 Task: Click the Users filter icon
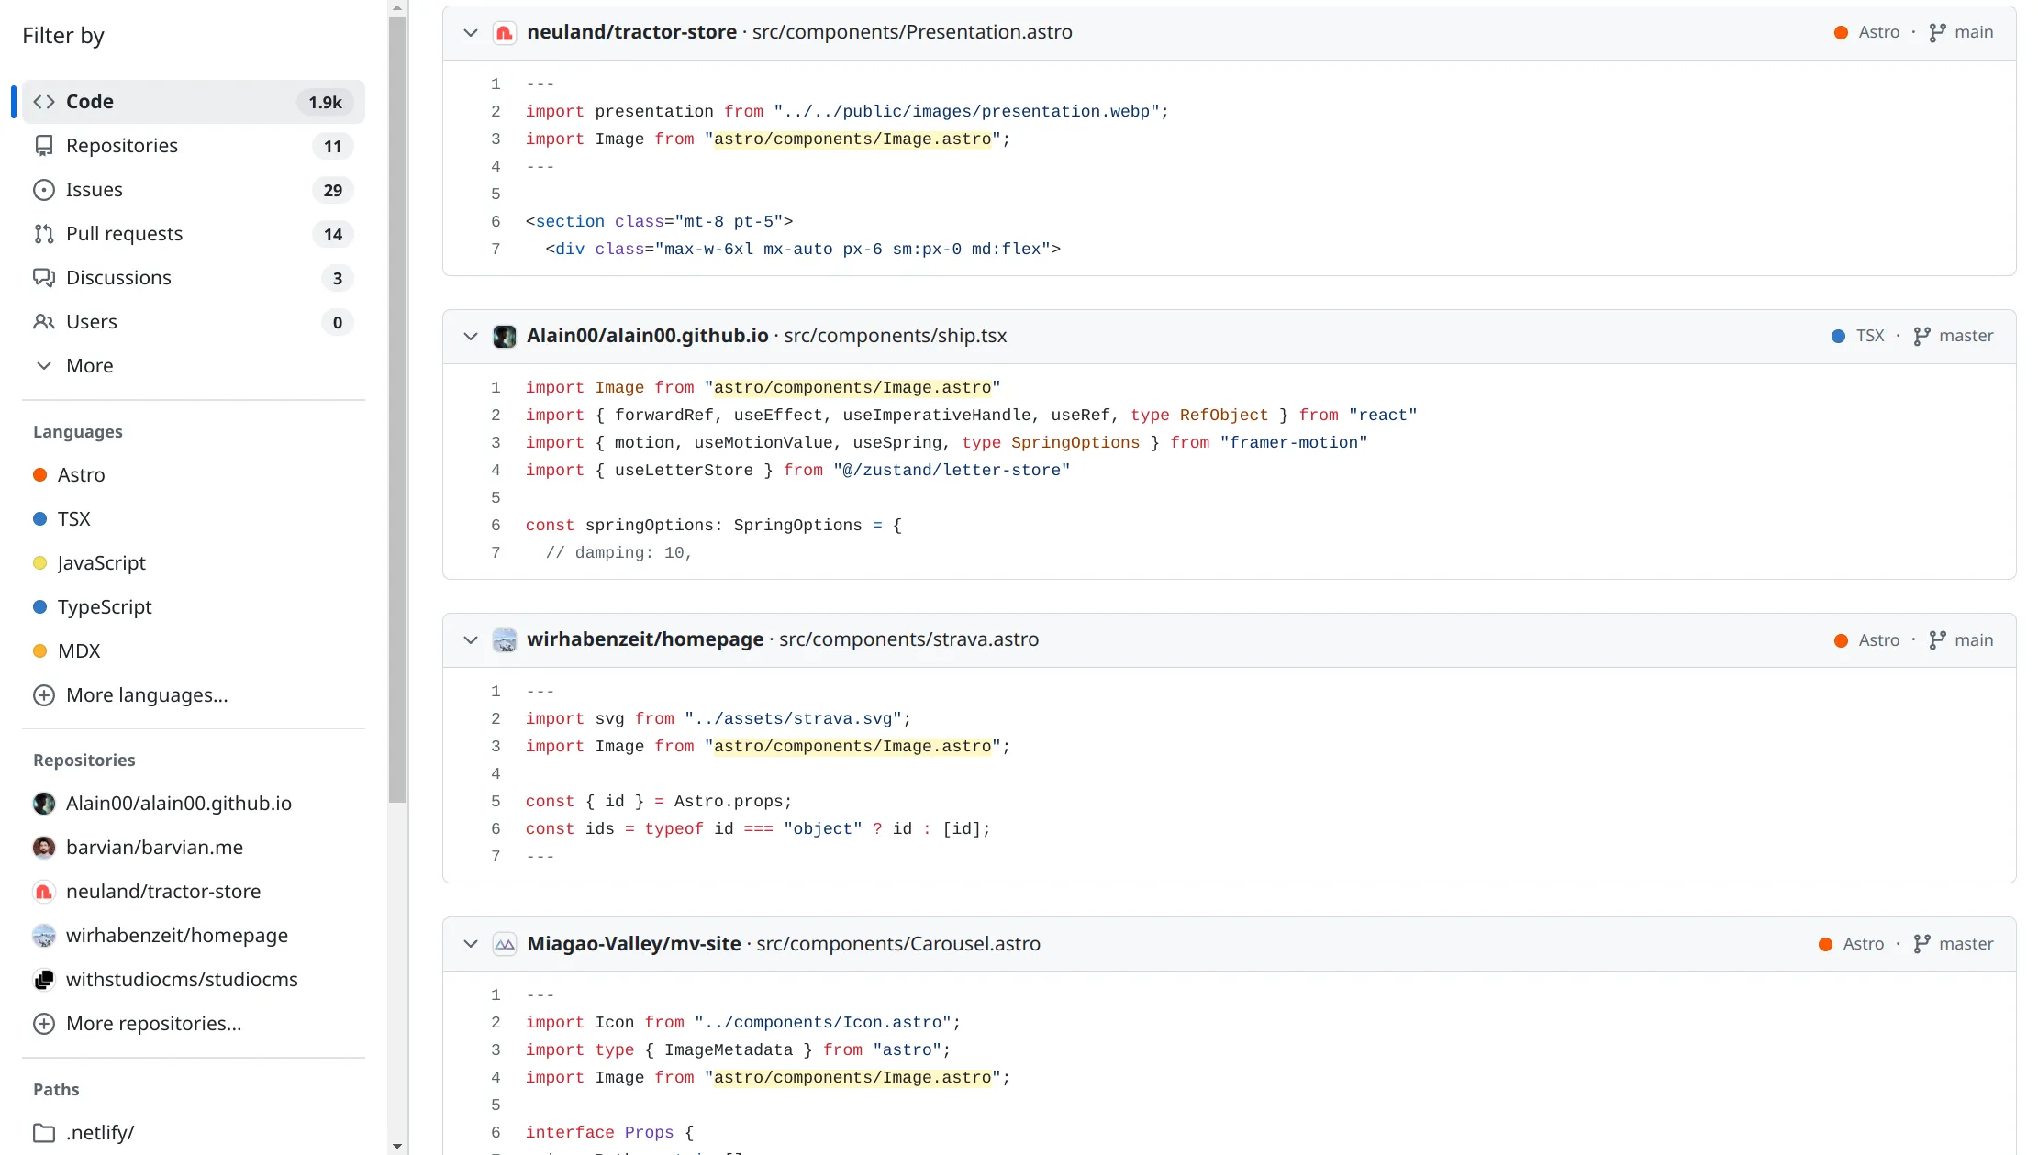[44, 321]
